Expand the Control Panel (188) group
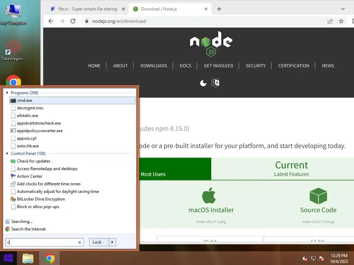 pyautogui.click(x=7, y=154)
